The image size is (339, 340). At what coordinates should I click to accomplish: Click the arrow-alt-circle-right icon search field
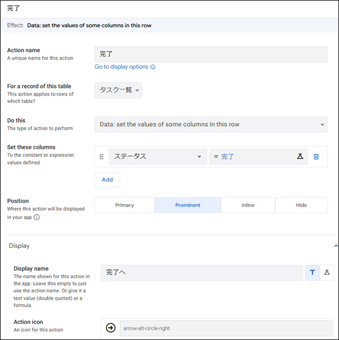[226, 328]
